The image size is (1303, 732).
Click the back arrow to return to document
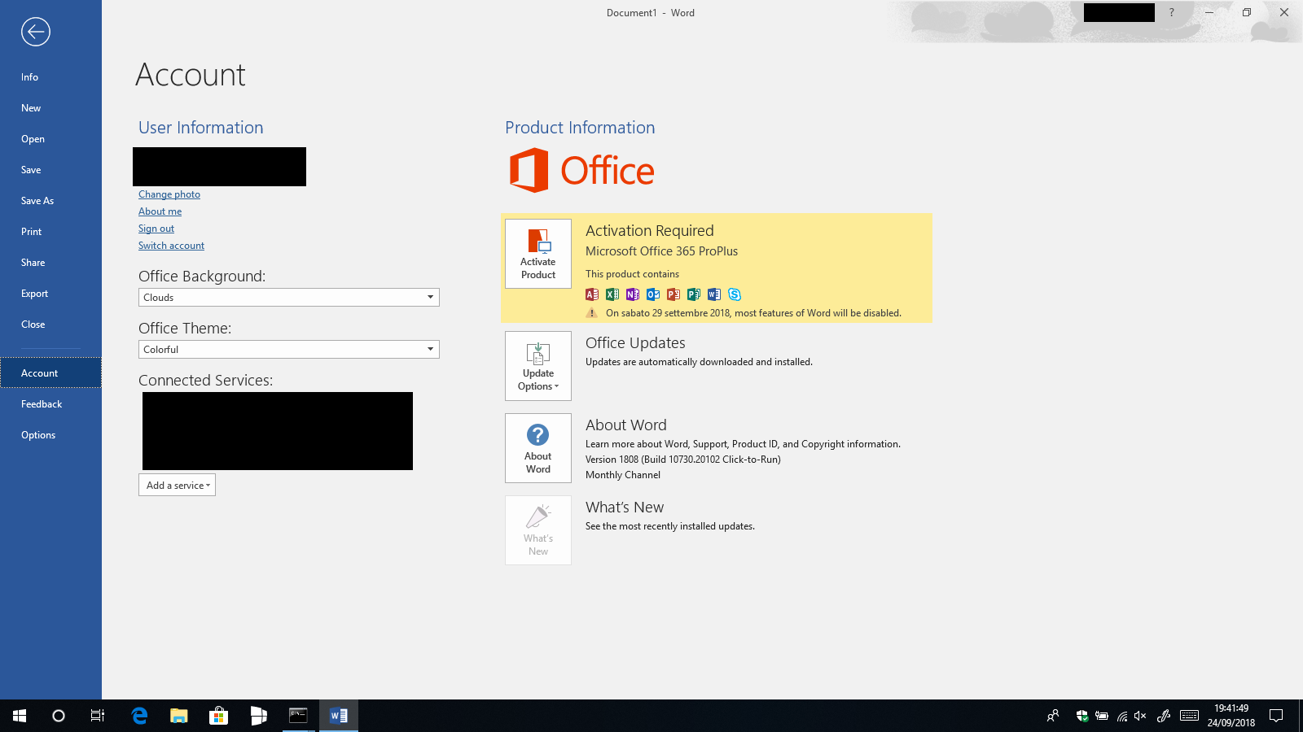(x=35, y=32)
